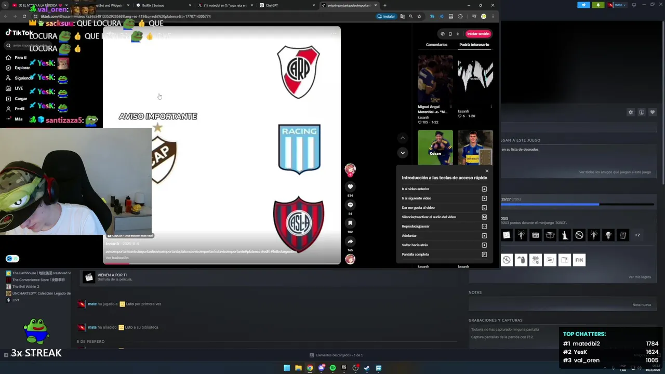Click FIN locked achievement icon in Steam
Viewport: 665px width, 374px height.
tap(579, 260)
